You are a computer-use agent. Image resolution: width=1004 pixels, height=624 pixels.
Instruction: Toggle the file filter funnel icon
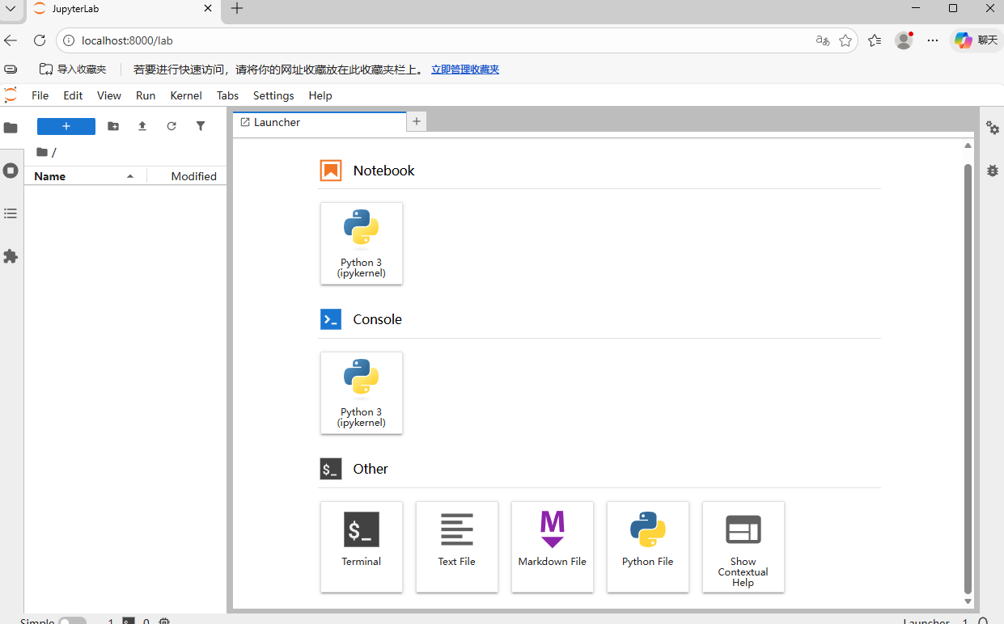point(201,126)
